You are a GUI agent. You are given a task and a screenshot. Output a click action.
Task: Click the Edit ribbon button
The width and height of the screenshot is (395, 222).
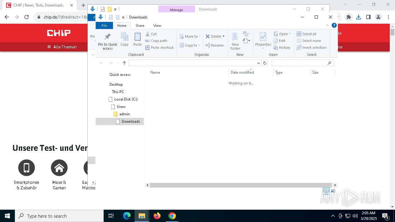tap(279, 41)
